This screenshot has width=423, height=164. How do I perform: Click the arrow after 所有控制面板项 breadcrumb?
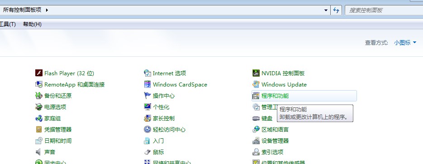point(47,10)
